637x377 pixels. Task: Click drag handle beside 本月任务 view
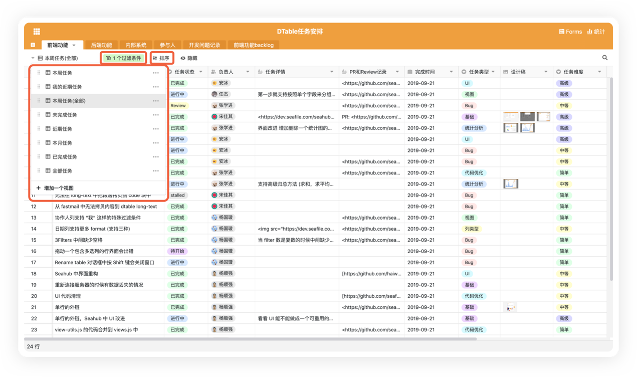point(39,143)
